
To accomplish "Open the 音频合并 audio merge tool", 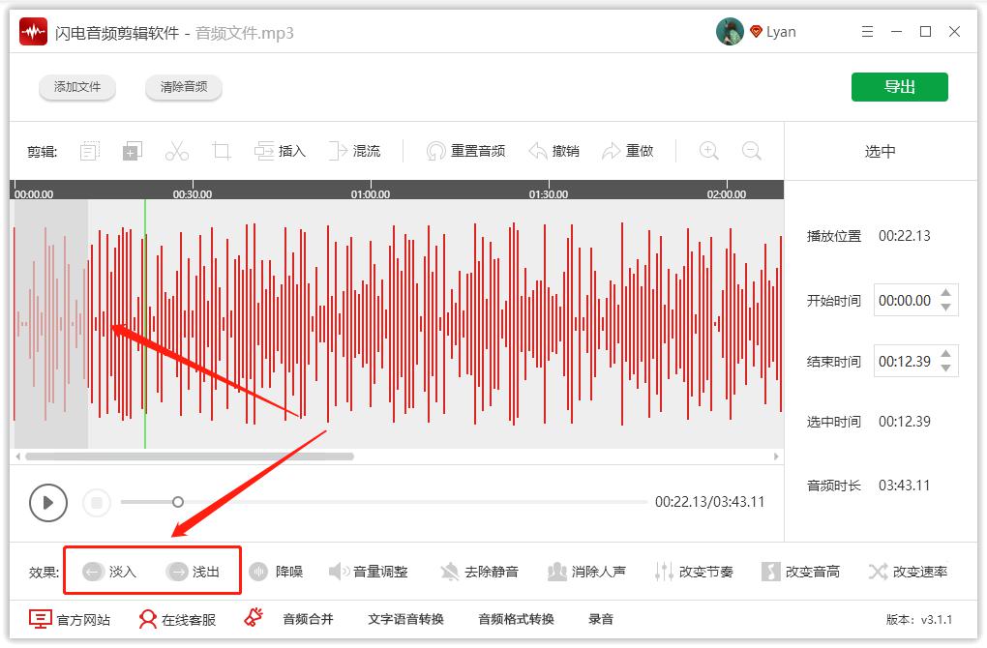I will tap(308, 619).
